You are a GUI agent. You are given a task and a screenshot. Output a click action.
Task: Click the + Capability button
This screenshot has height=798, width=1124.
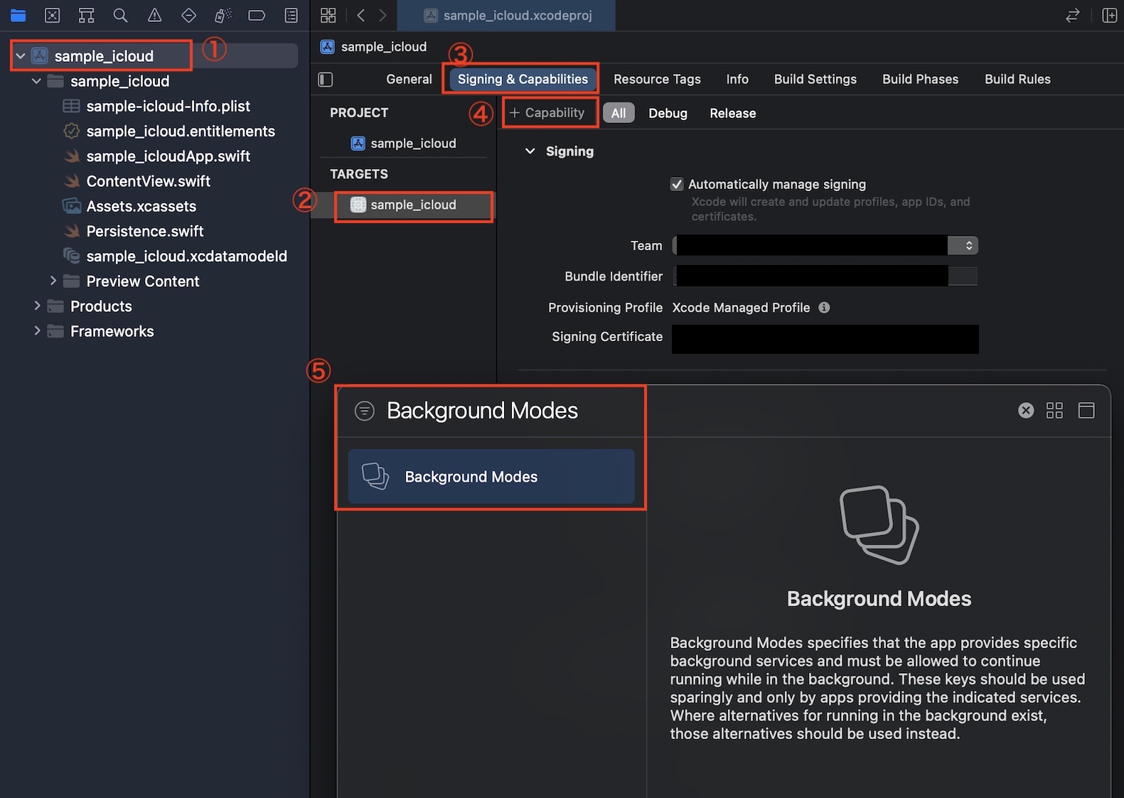(547, 112)
